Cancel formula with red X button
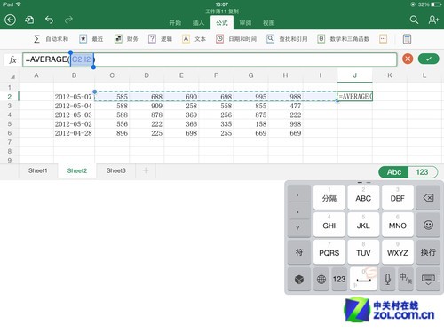Viewport: 444px width, 333px height. tap(408, 59)
